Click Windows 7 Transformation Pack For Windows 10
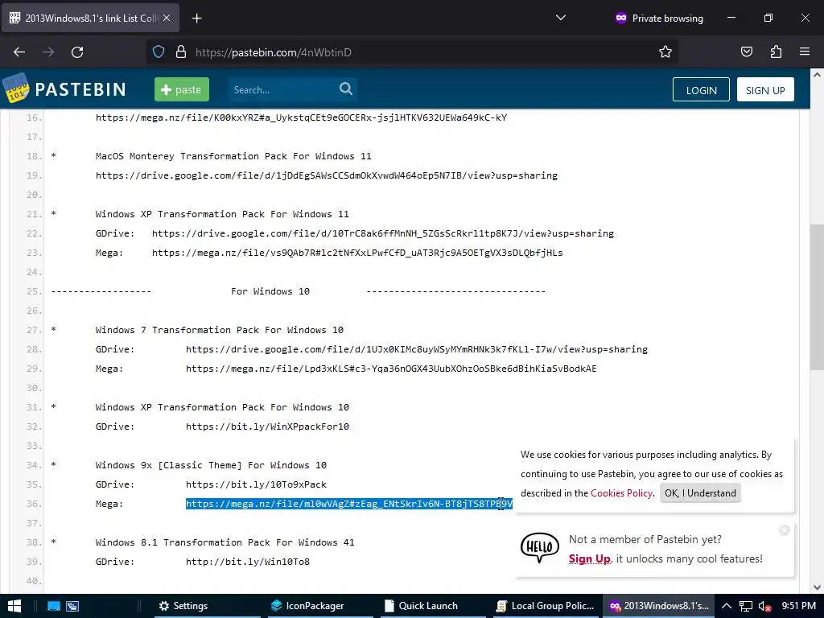This screenshot has height=618, width=824. 219,330
